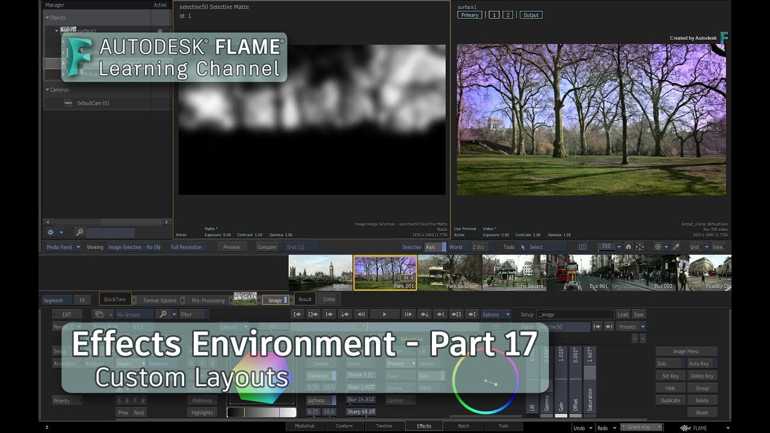Select the Big Ben clip thumbnail

(x=321, y=272)
